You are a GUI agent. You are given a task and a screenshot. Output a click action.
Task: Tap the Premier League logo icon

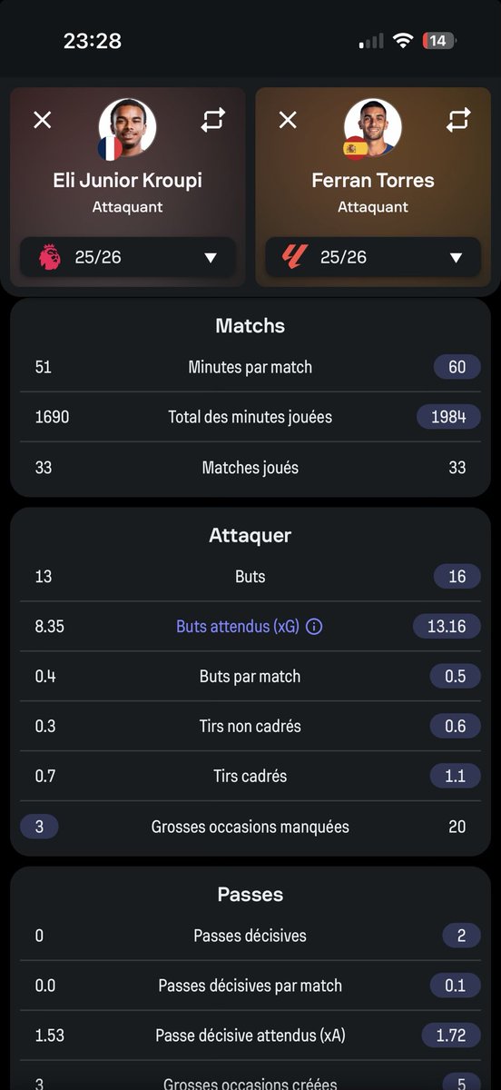pyautogui.click(x=49, y=257)
